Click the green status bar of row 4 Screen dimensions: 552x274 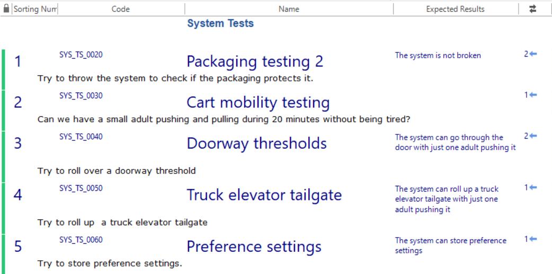[3, 208]
